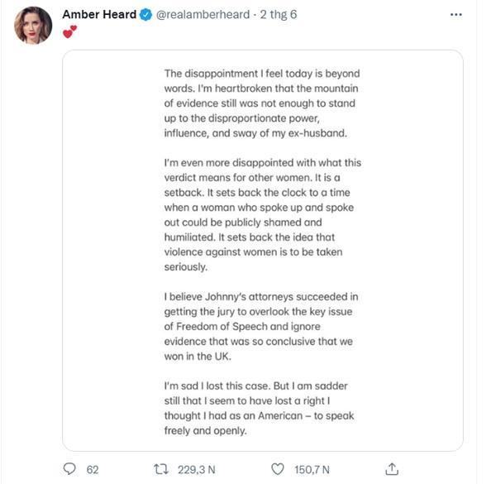Open Amber Heard's profile picture
This screenshot has width=496, height=484.
coord(33,26)
